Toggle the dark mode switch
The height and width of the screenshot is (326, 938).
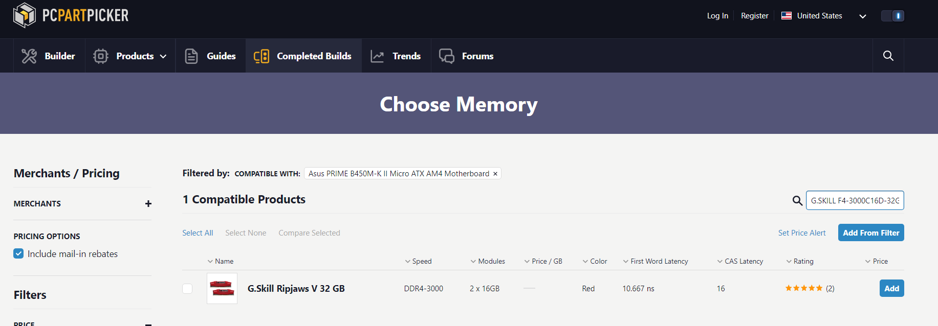[892, 16]
